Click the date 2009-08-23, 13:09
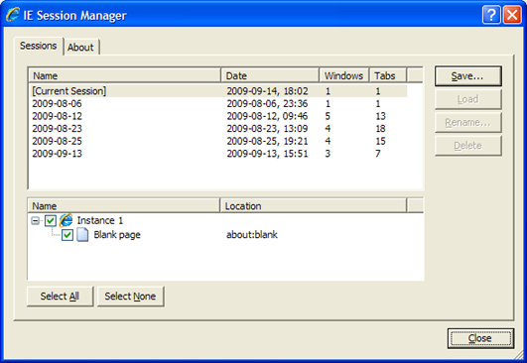527x363 pixels. point(267,129)
